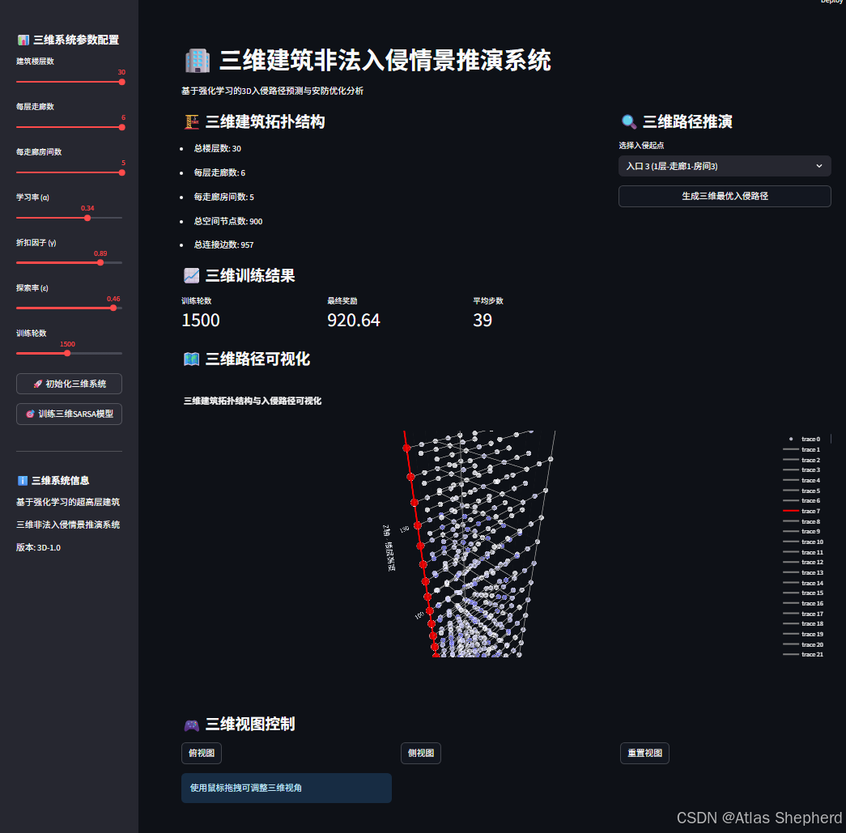Click the building icon beside the main title
The width and height of the screenshot is (846, 833).
click(198, 61)
